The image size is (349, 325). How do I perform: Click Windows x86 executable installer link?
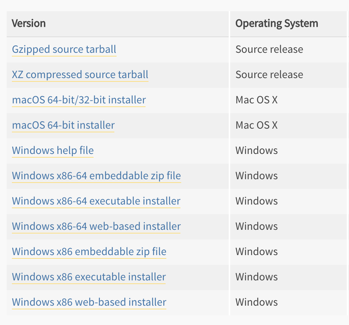point(89,277)
